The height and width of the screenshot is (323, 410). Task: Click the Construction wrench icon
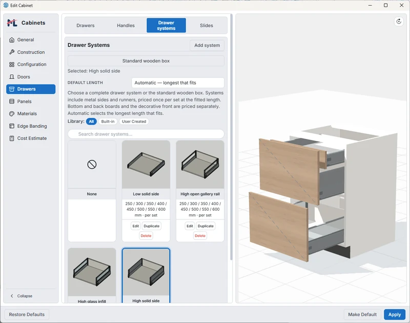(11, 52)
